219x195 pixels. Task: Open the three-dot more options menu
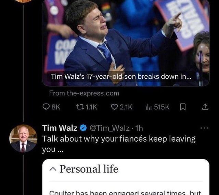pyautogui.click(x=204, y=128)
